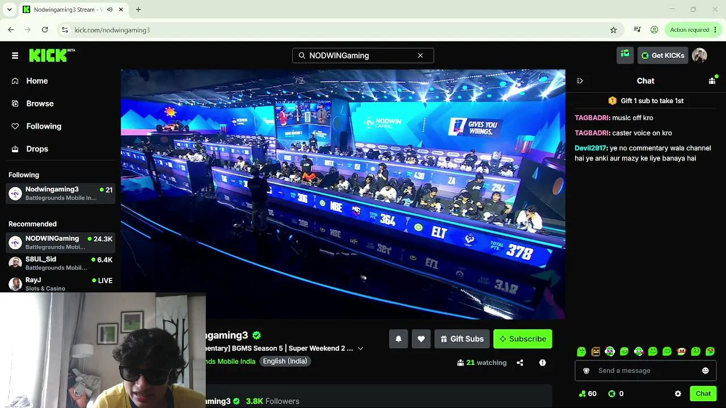Open the Kick hamburger sidebar menu
Image resolution: width=726 pixels, height=408 pixels.
[15, 56]
